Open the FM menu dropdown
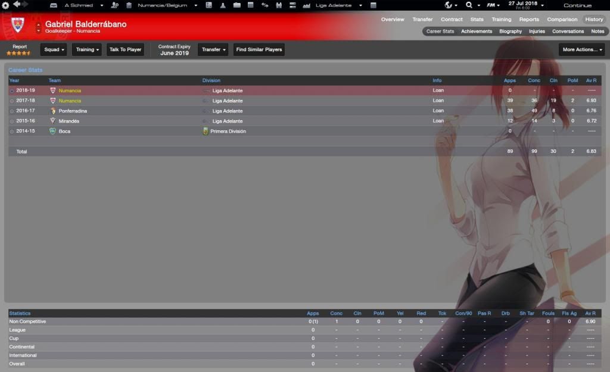The image size is (610, 372). [493, 5]
